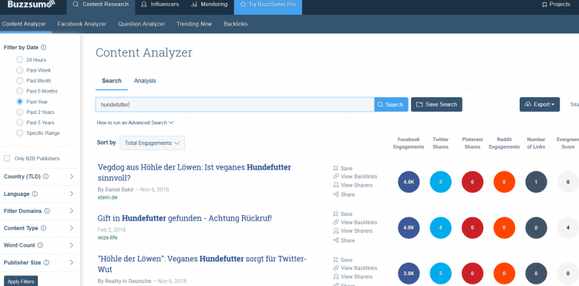
Task: Click 4.8K Facebook engagements for Vegdog article
Action: [x=409, y=182]
